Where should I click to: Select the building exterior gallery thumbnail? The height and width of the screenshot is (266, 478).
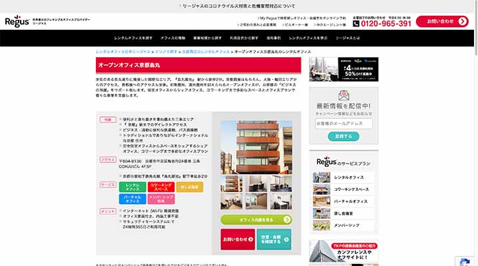pyautogui.click(x=231, y=184)
